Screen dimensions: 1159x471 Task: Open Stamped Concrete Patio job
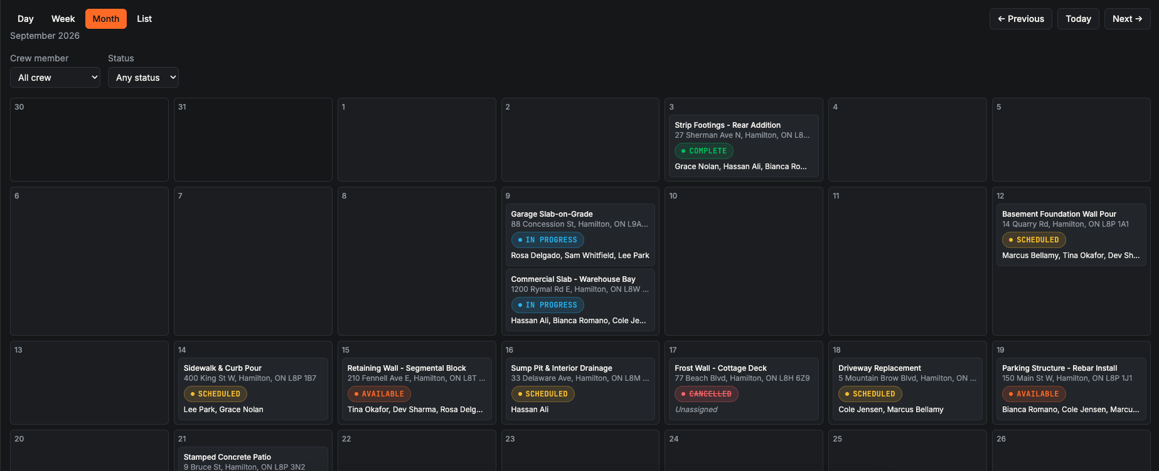(x=252, y=459)
